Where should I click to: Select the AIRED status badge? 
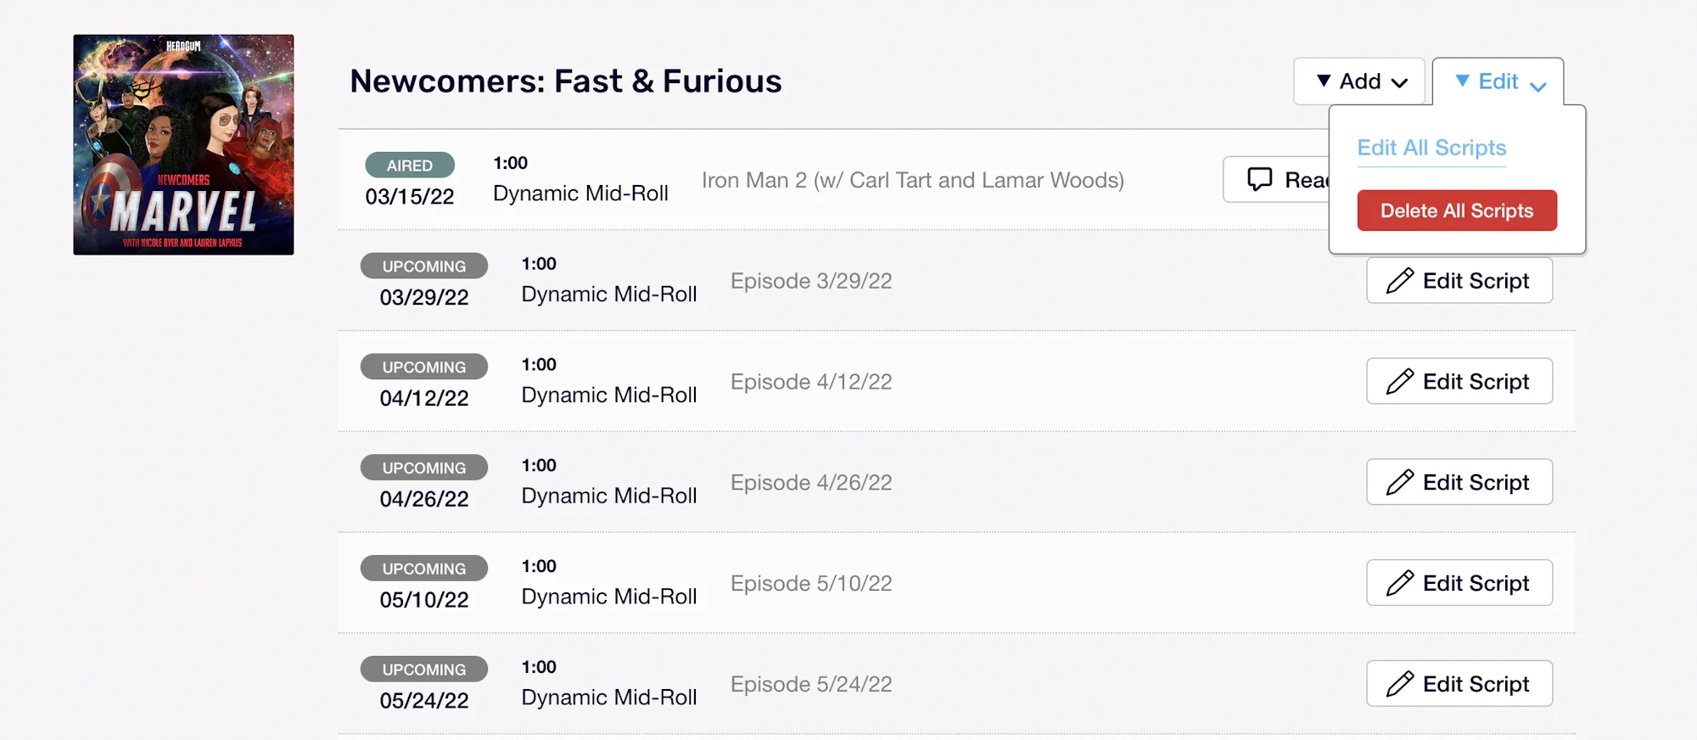click(x=410, y=165)
